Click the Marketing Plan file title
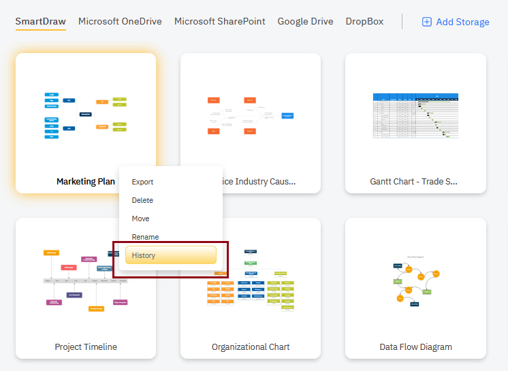The image size is (508, 371). click(86, 182)
